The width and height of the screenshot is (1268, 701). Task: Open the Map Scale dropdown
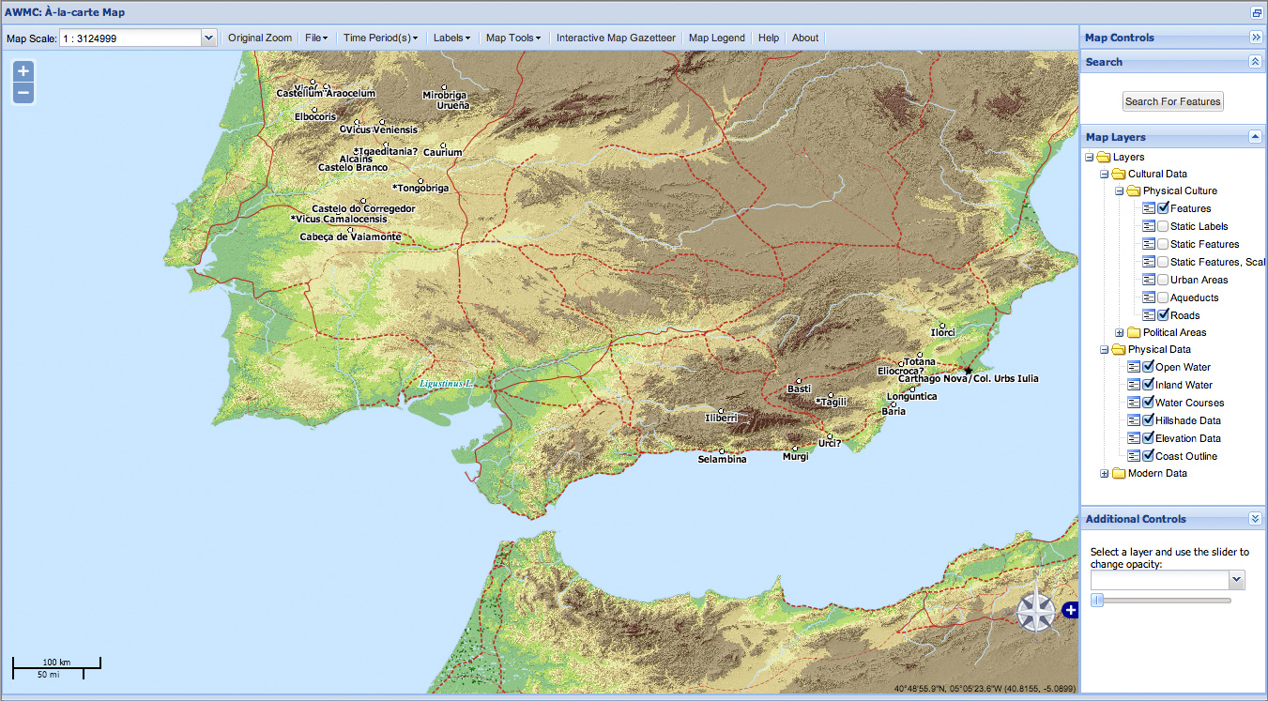[x=209, y=38]
